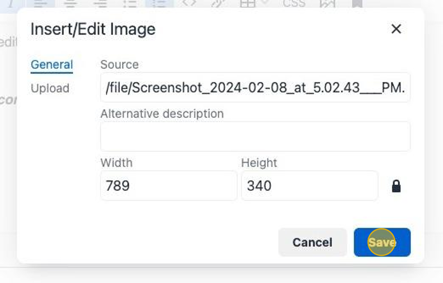Close the Insert/Edit Image dialog
This screenshot has width=443, height=283.
click(x=396, y=29)
